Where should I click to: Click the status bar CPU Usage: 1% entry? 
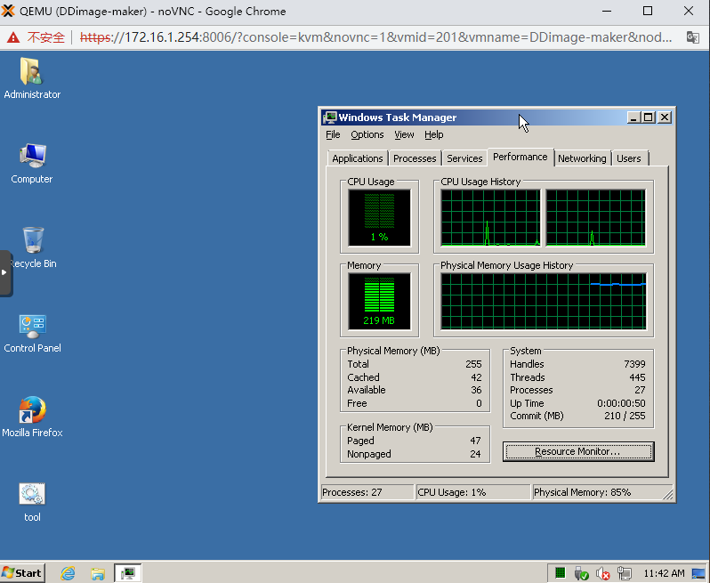[x=472, y=492]
